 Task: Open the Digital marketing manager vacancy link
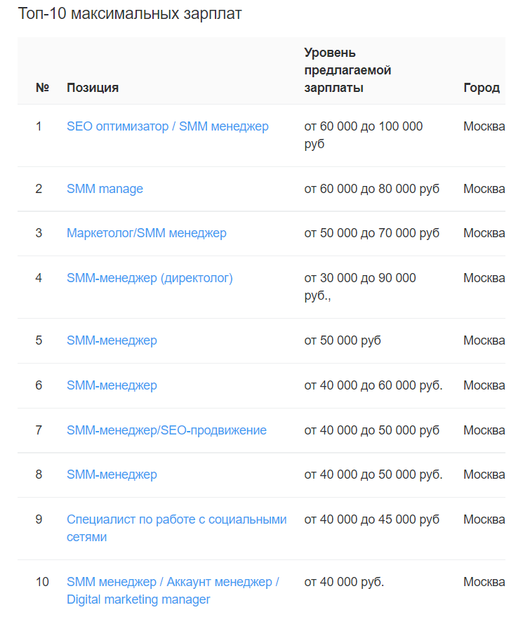[x=138, y=599]
